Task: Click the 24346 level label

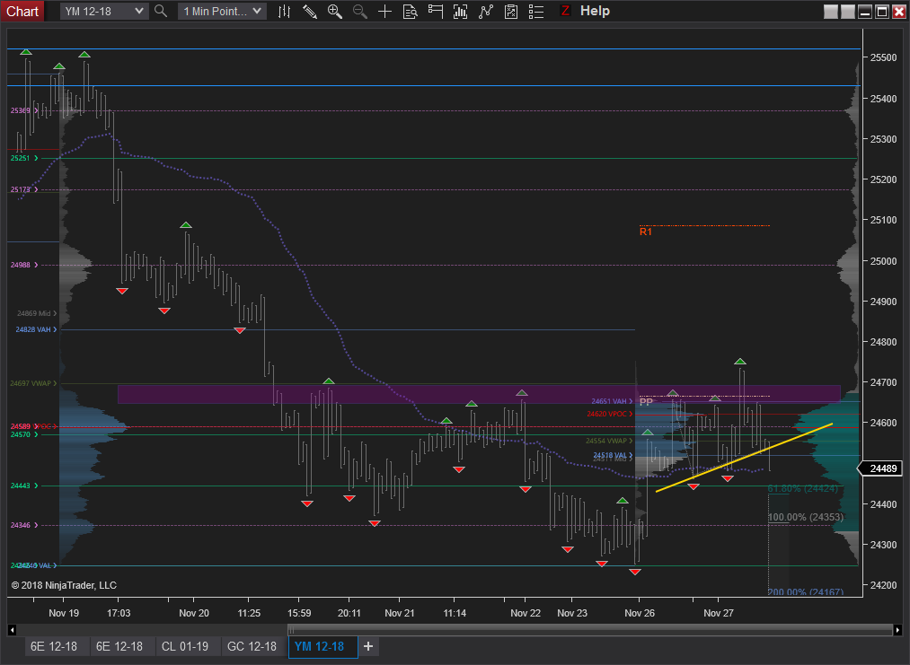Action: tap(23, 525)
